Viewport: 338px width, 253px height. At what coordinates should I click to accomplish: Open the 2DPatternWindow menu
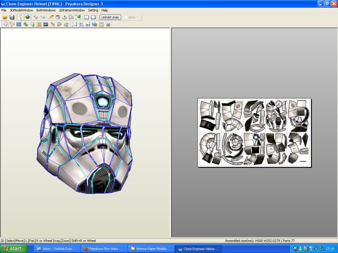(x=72, y=10)
